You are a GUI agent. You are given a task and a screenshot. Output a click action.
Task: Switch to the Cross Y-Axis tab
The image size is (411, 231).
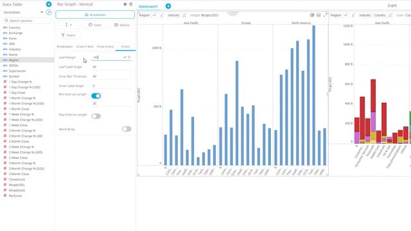click(85, 46)
